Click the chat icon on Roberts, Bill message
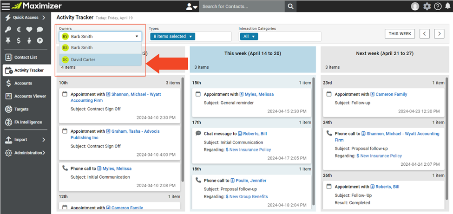This screenshot has height=214, width=453. [198, 133]
